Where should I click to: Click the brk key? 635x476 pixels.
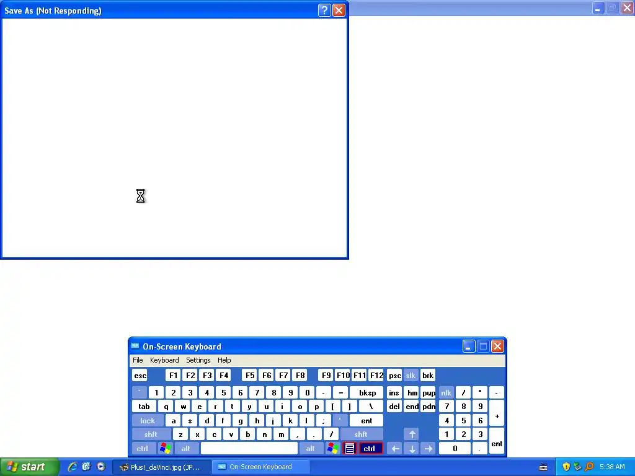pos(428,375)
